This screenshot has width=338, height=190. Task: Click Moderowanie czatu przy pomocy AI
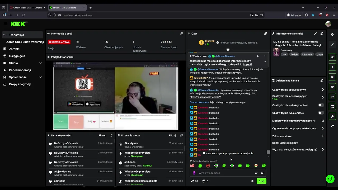pos(298,121)
